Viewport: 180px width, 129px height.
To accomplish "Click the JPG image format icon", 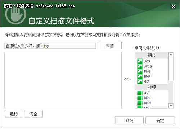I will click(x=140, y=61).
